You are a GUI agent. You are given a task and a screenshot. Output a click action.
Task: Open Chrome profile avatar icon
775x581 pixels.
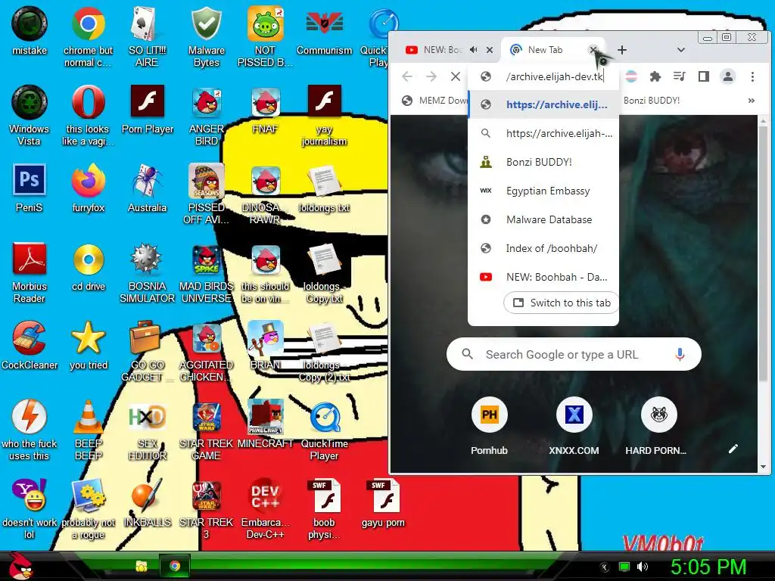coord(728,76)
